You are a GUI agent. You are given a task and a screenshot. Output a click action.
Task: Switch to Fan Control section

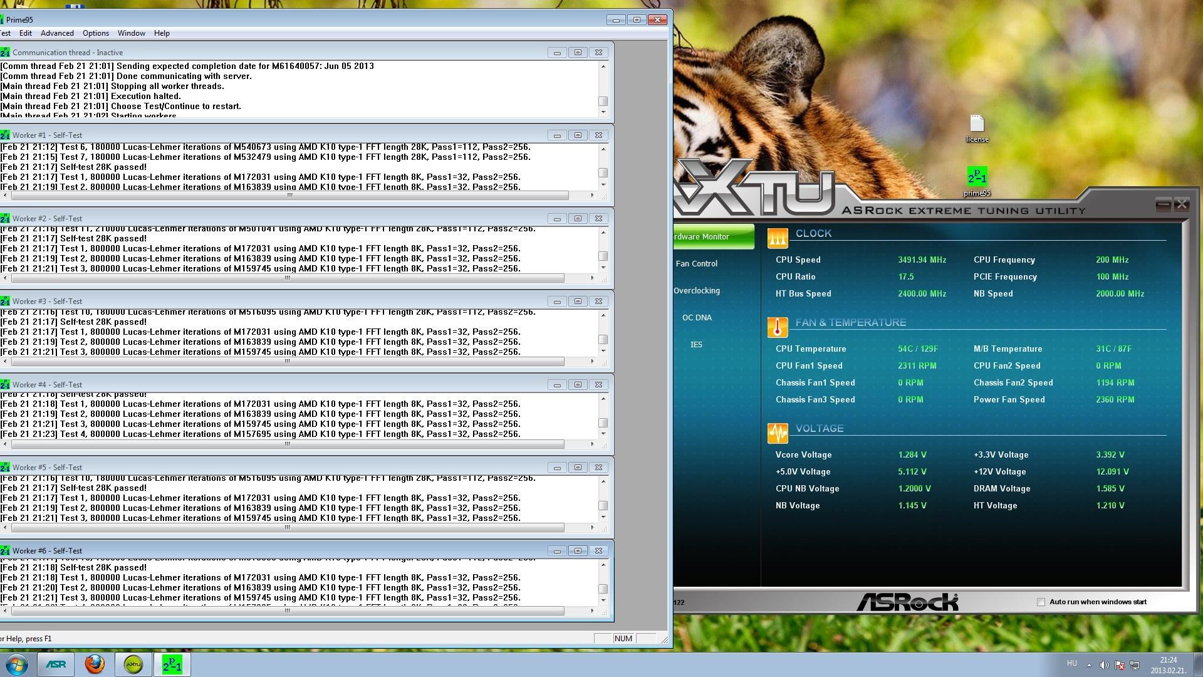coord(697,264)
